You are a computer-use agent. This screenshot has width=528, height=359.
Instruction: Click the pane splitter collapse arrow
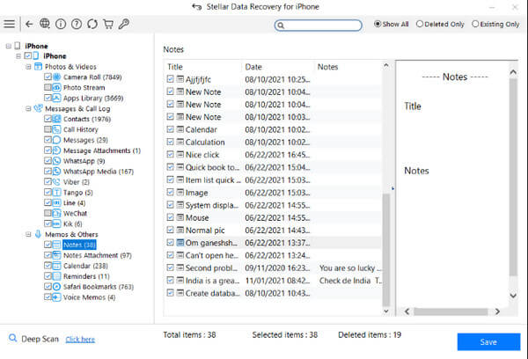point(392,188)
